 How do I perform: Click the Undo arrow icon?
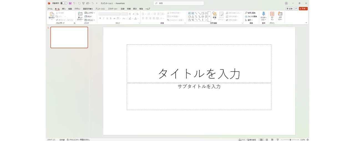pyautogui.click(x=74, y=3)
